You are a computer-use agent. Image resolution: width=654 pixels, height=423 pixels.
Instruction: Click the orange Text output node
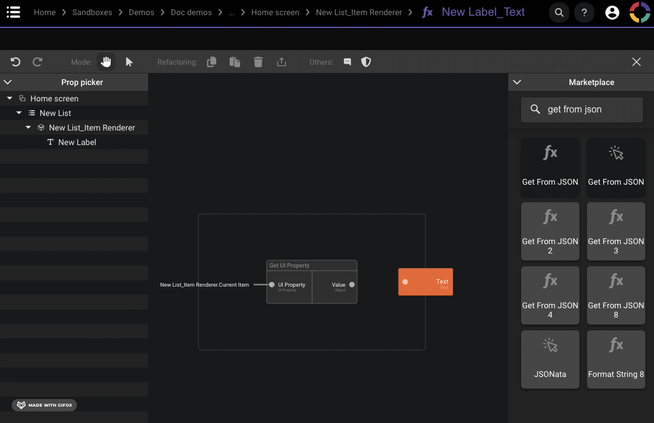426,282
